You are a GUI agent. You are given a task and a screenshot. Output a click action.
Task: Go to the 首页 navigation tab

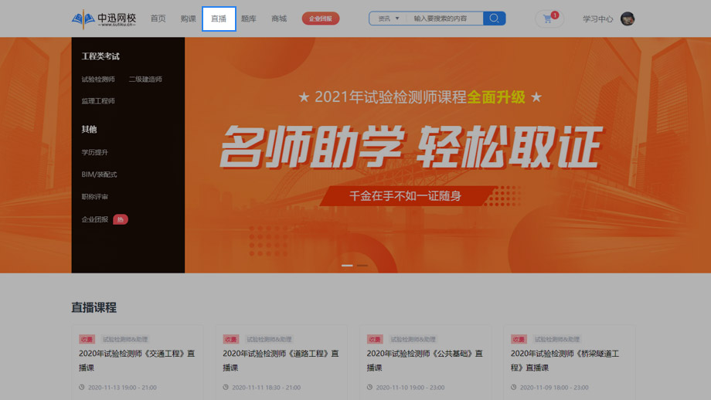pyautogui.click(x=158, y=19)
